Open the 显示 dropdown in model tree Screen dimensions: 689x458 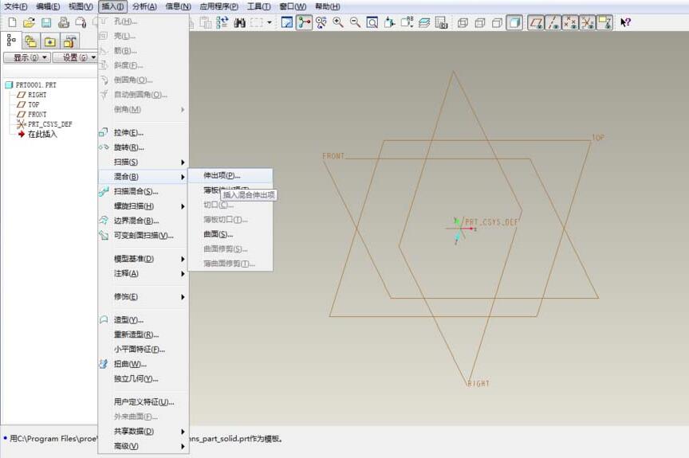(x=26, y=57)
